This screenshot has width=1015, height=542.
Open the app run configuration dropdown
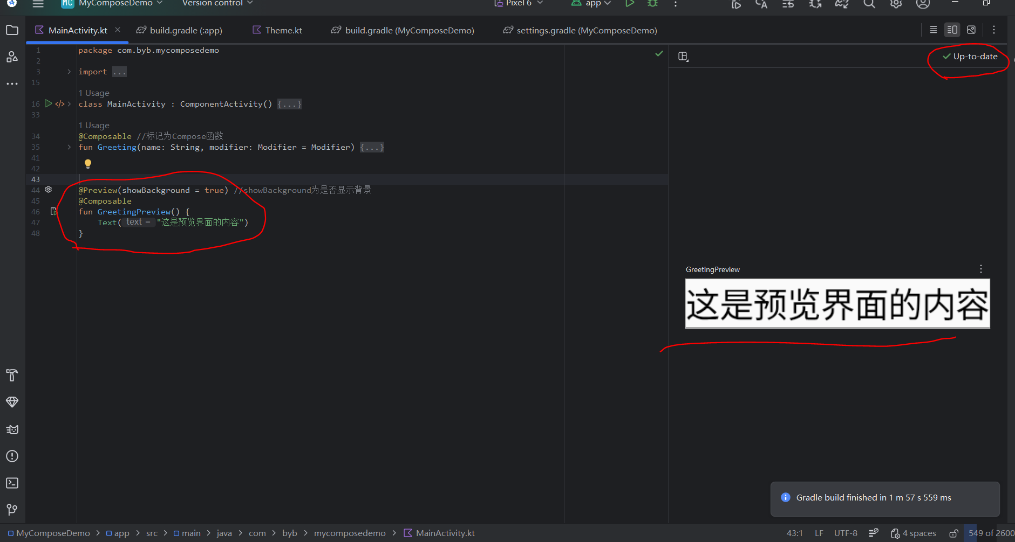tap(591, 3)
